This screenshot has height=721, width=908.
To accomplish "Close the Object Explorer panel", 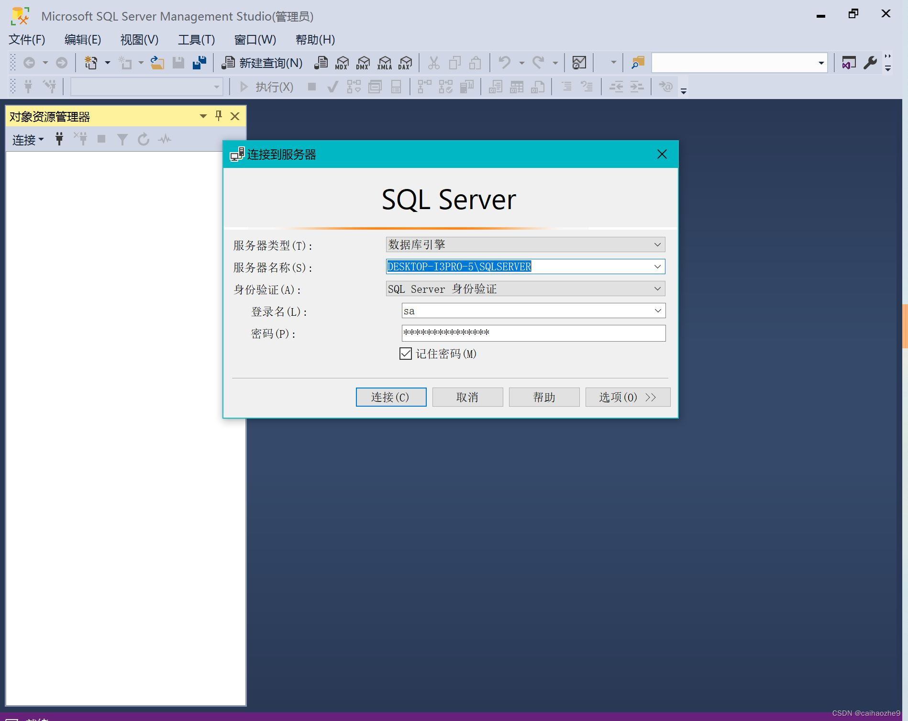I will pos(235,116).
